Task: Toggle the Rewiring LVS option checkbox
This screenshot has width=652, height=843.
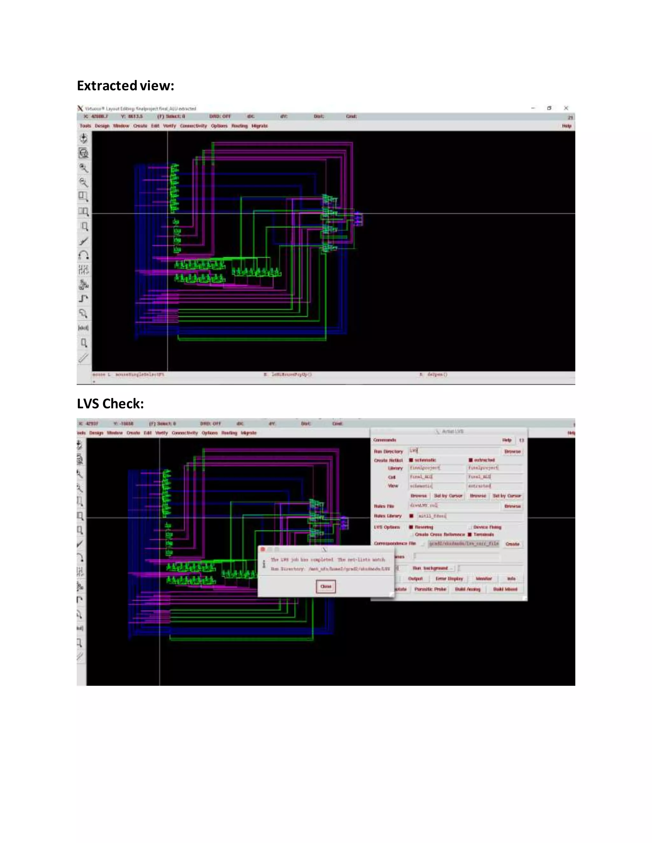Action: [411, 527]
